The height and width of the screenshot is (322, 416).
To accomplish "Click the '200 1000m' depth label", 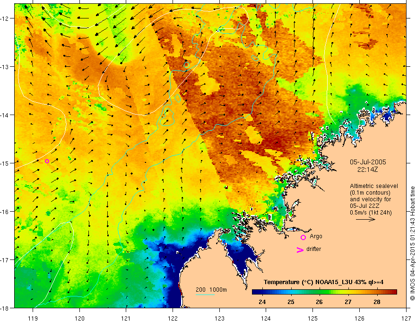I will [x=211, y=290].
